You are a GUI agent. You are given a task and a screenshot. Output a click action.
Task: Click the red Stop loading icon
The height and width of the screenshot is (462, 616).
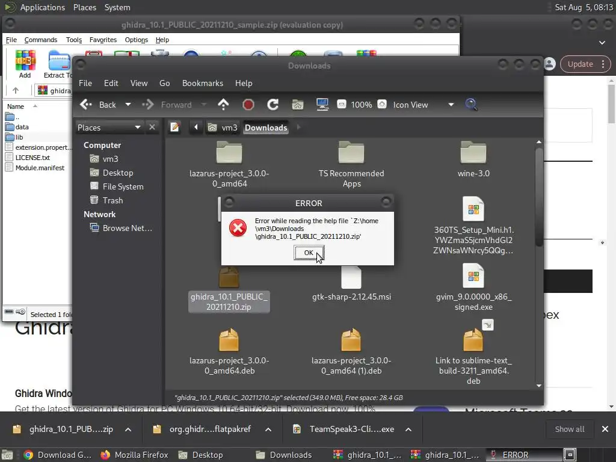(248, 105)
